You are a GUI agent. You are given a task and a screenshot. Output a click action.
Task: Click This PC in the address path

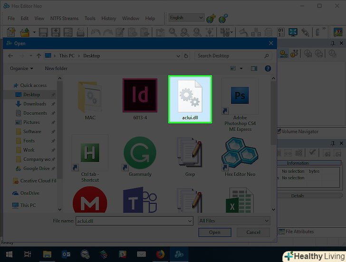(x=67, y=56)
